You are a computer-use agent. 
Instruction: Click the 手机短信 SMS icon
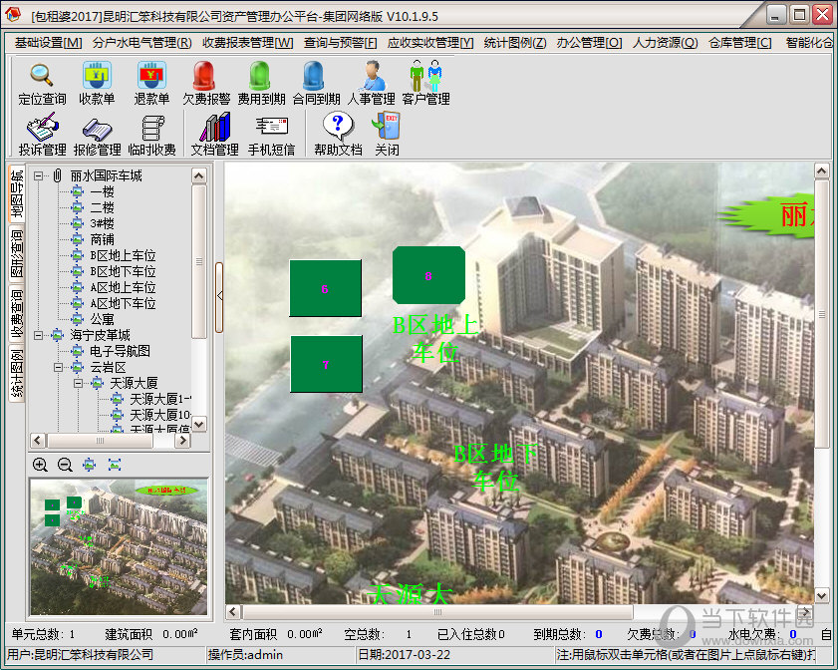click(x=271, y=133)
